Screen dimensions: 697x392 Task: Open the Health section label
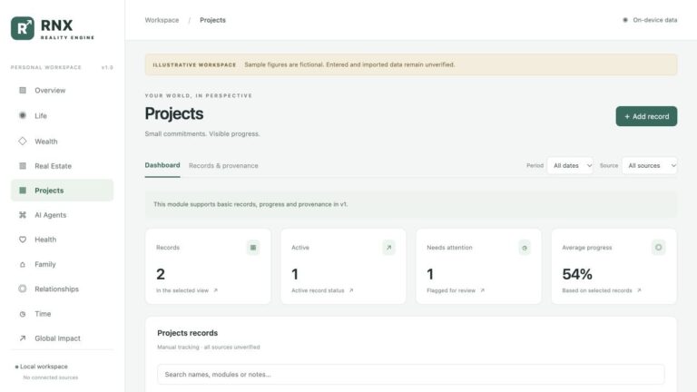tap(45, 240)
